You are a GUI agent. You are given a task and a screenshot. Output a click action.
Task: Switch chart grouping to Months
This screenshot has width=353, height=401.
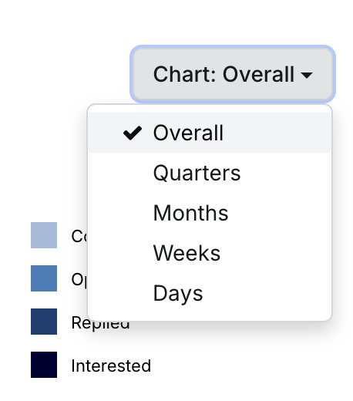190,213
